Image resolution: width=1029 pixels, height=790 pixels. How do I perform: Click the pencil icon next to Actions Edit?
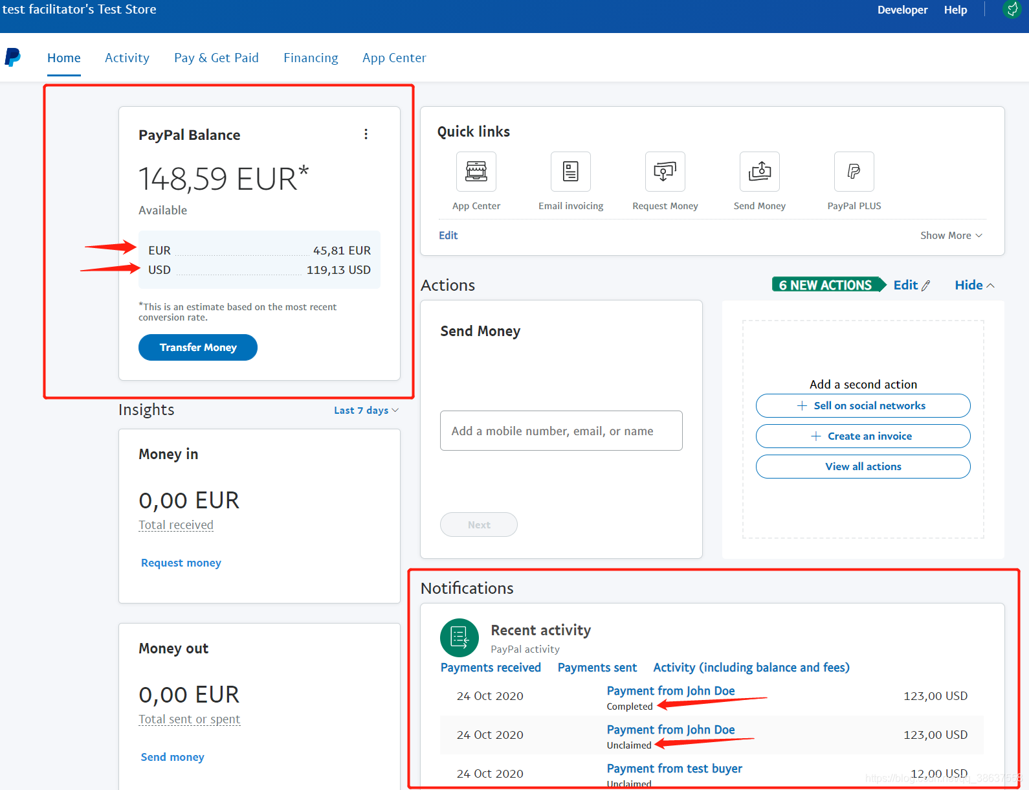click(x=926, y=286)
